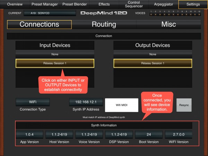This screenshot has height=156, width=208.
Task: Go to the Effects tab
Action: pyautogui.click(x=104, y=4)
